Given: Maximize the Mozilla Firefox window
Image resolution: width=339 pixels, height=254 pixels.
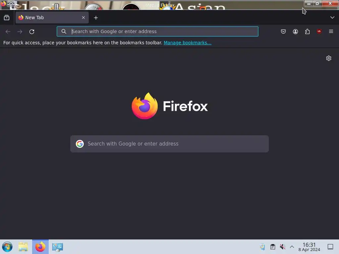Looking at the screenshot, I should (317, 3).
